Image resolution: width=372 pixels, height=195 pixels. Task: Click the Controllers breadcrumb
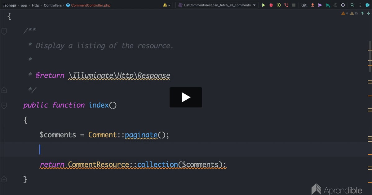click(53, 5)
